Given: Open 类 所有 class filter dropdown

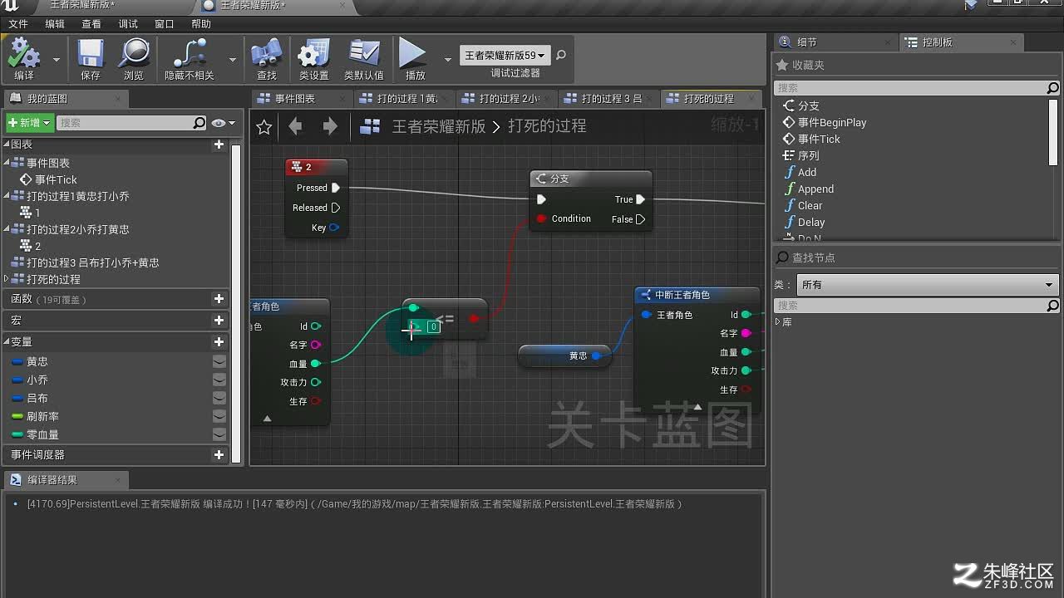Looking at the screenshot, I should coord(928,285).
